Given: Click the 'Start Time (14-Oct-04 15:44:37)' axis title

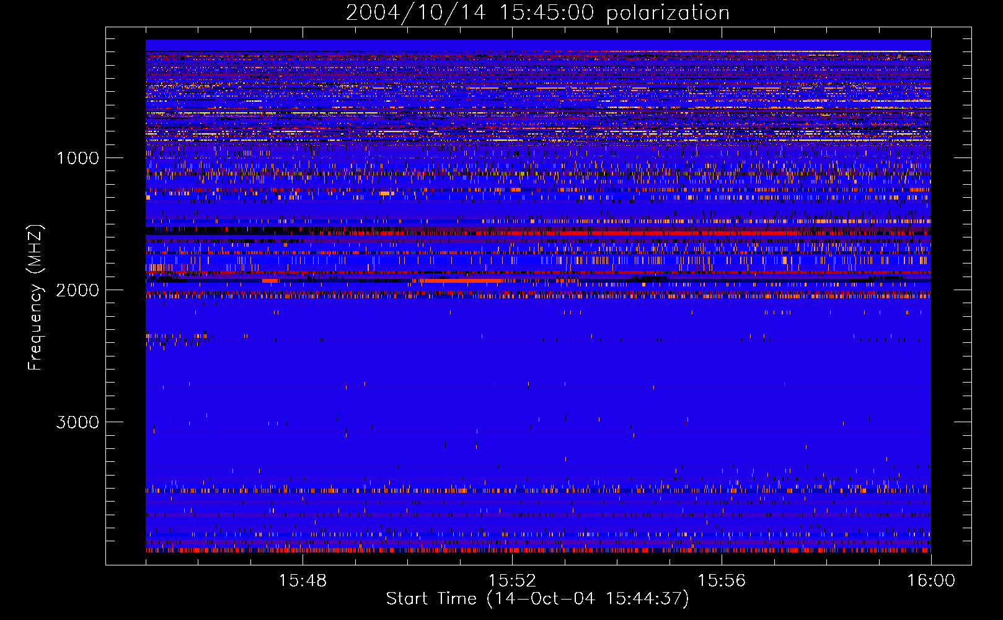Looking at the screenshot, I should pos(537,599).
